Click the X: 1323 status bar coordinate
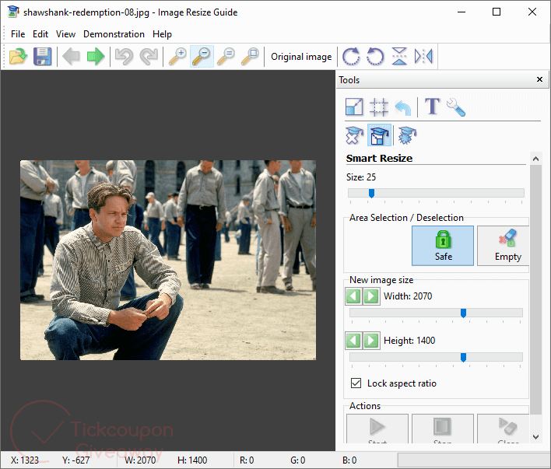This screenshot has height=469, width=551. [x=25, y=460]
